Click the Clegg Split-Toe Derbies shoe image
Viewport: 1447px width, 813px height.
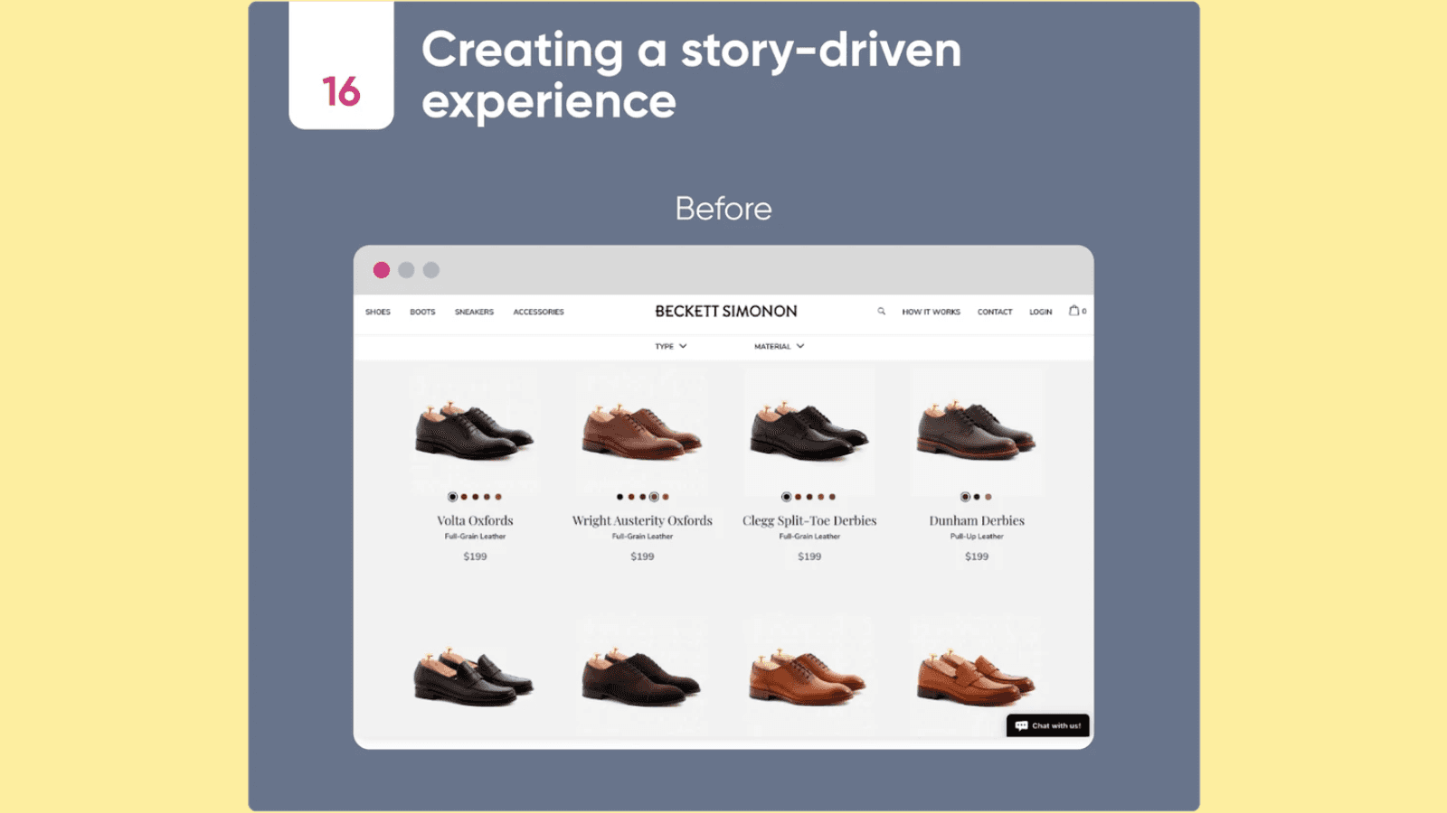(809, 431)
